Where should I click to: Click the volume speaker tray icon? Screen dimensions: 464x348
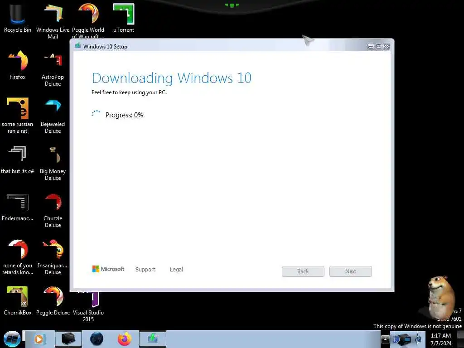(x=418, y=339)
